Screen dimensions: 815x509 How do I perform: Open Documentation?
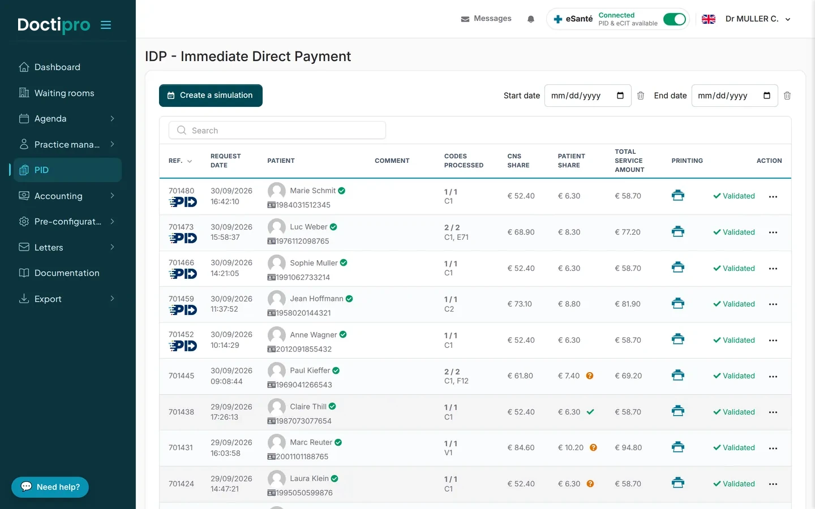(67, 273)
